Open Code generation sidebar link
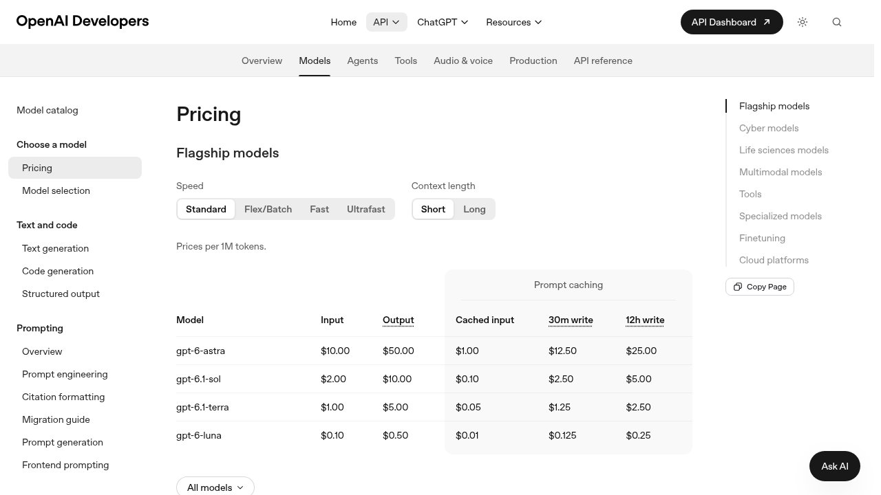881x495 pixels. point(58,271)
